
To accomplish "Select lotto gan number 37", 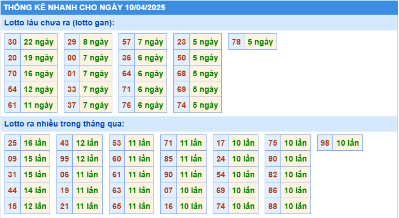I will (72, 105).
